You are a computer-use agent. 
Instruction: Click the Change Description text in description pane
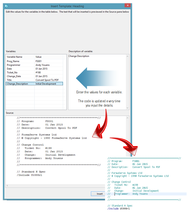(79, 56)
